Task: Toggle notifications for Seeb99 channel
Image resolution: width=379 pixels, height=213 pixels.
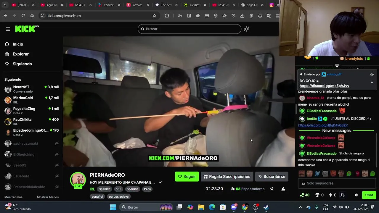Action: coord(57,165)
